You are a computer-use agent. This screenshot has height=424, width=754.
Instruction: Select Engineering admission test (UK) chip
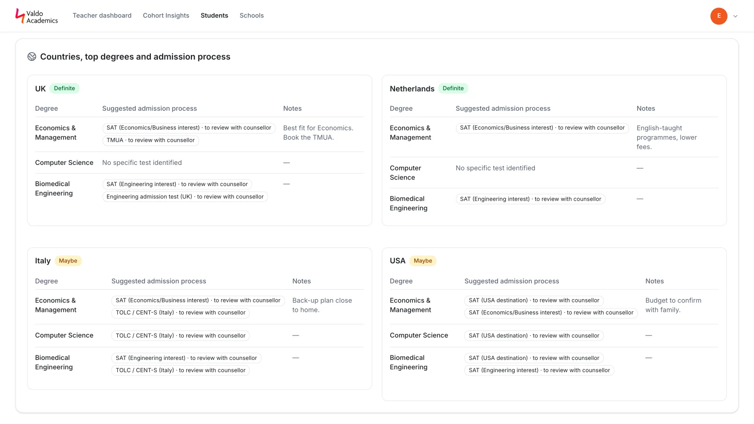click(185, 197)
